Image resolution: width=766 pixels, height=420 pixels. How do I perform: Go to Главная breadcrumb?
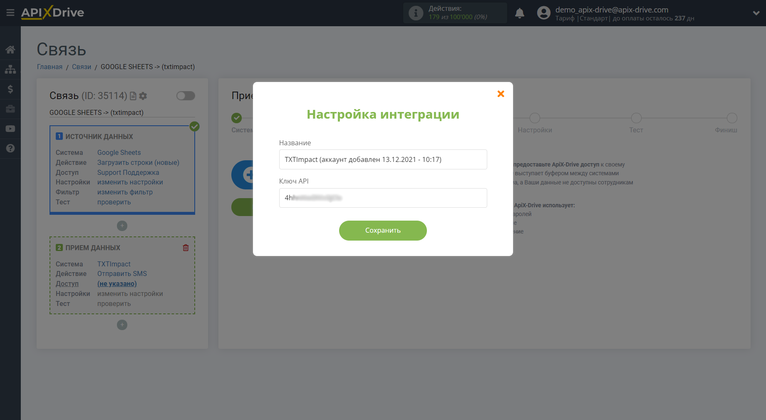click(50, 67)
